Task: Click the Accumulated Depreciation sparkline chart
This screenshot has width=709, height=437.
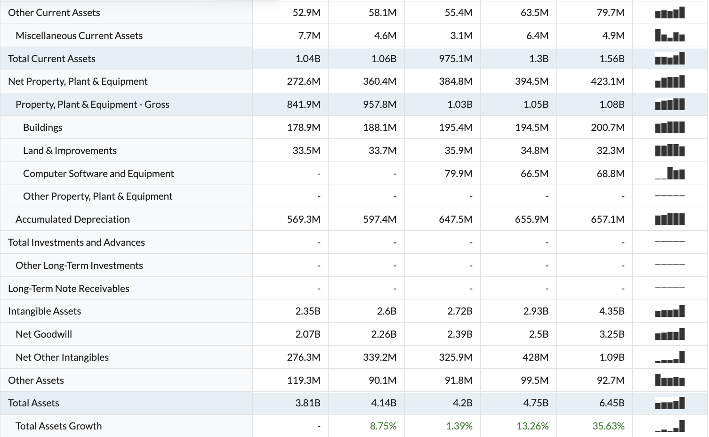Action: point(670,219)
